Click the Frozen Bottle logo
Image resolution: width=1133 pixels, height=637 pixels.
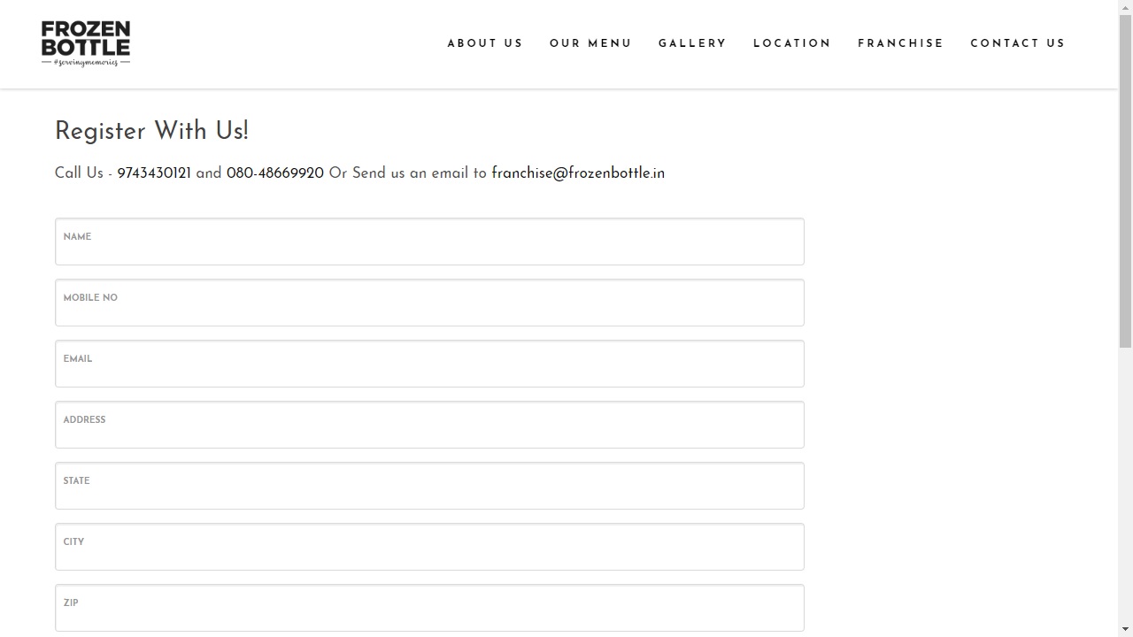pyautogui.click(x=86, y=43)
